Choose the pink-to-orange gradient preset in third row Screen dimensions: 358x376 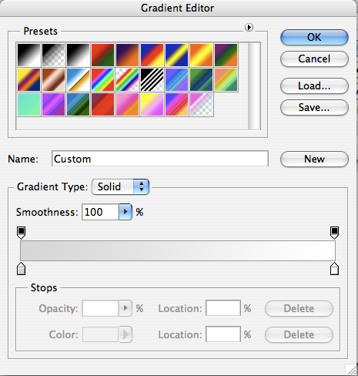[127, 104]
